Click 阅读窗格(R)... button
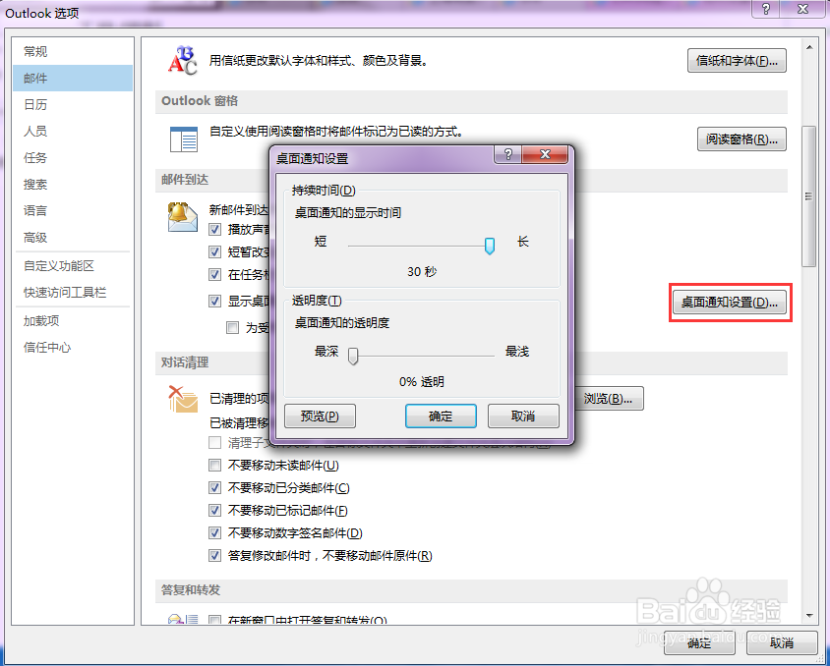 click(741, 139)
